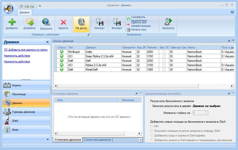Select the Движки ribbon tab
Viewport: 238px width, 150px height.
pos(25,12)
